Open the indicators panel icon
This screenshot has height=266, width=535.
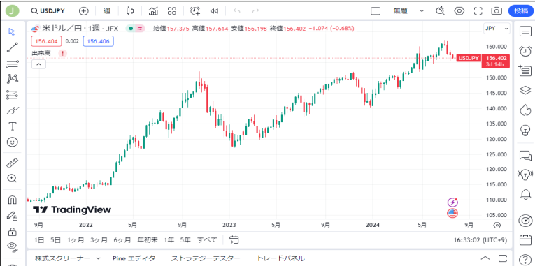(153, 11)
